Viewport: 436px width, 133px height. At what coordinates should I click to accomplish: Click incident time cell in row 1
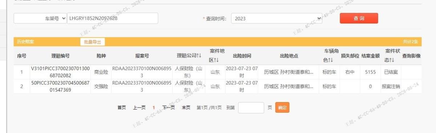(242, 72)
